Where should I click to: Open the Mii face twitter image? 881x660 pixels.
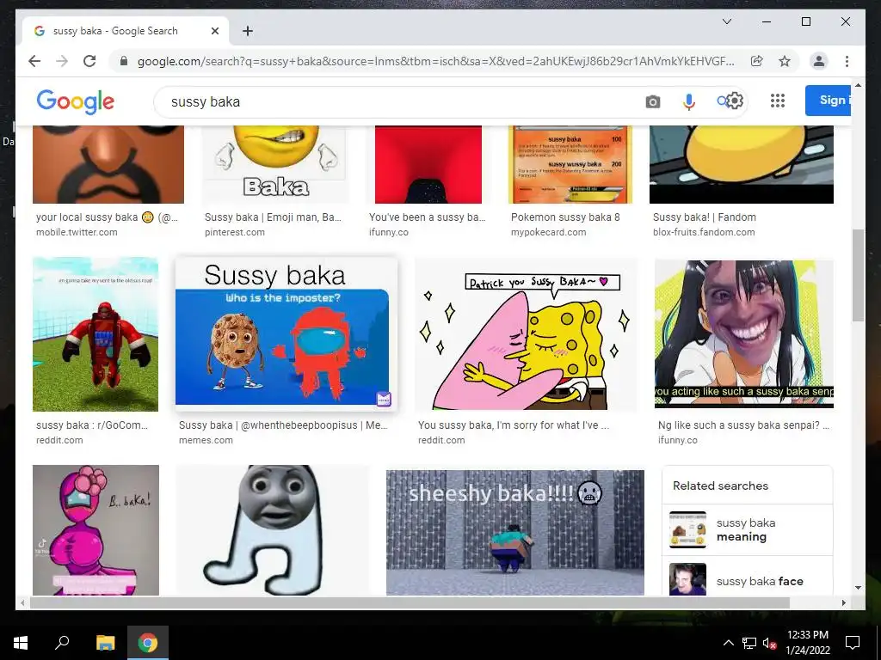point(108,164)
